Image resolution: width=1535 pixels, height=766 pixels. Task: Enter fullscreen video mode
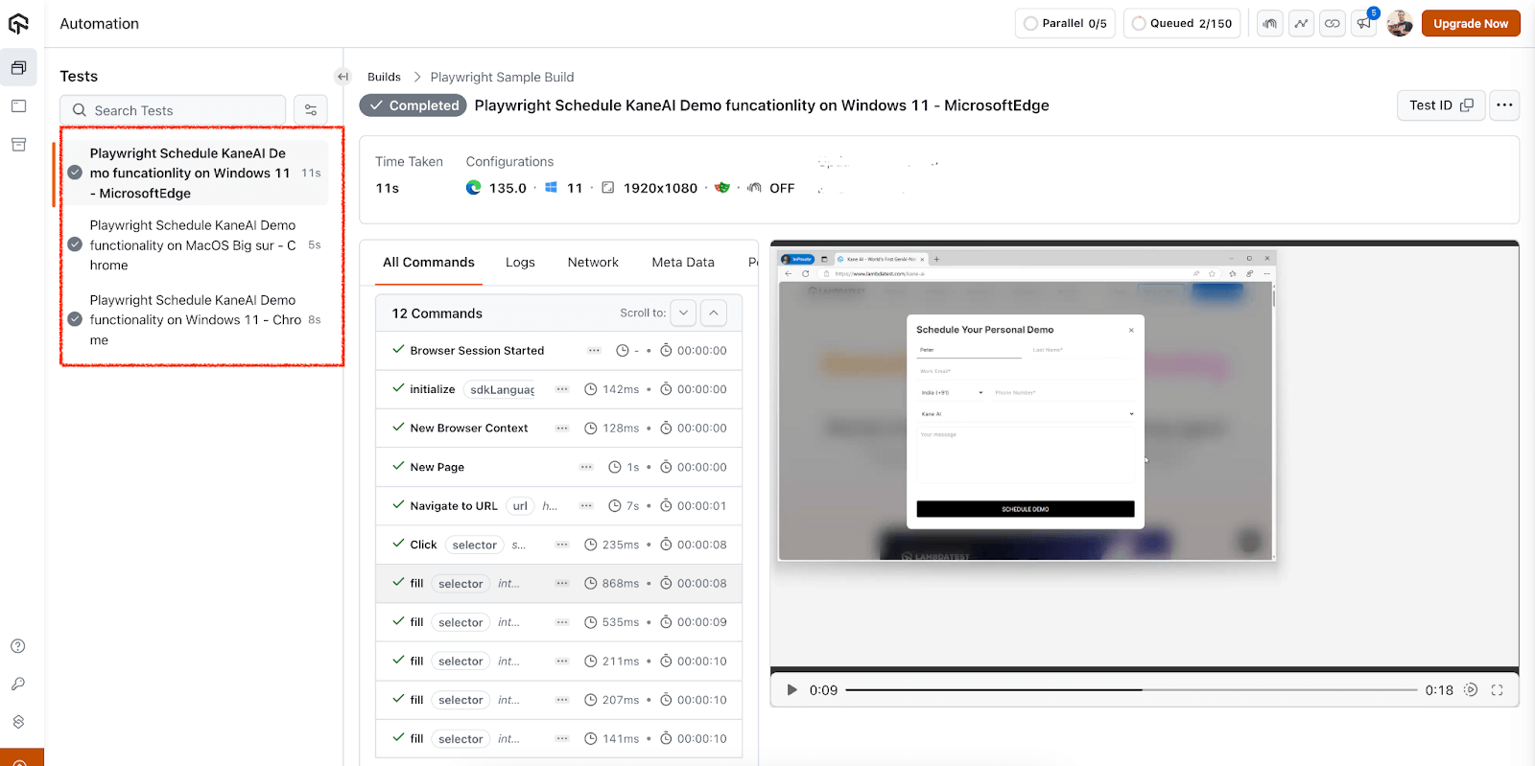[x=1497, y=690]
